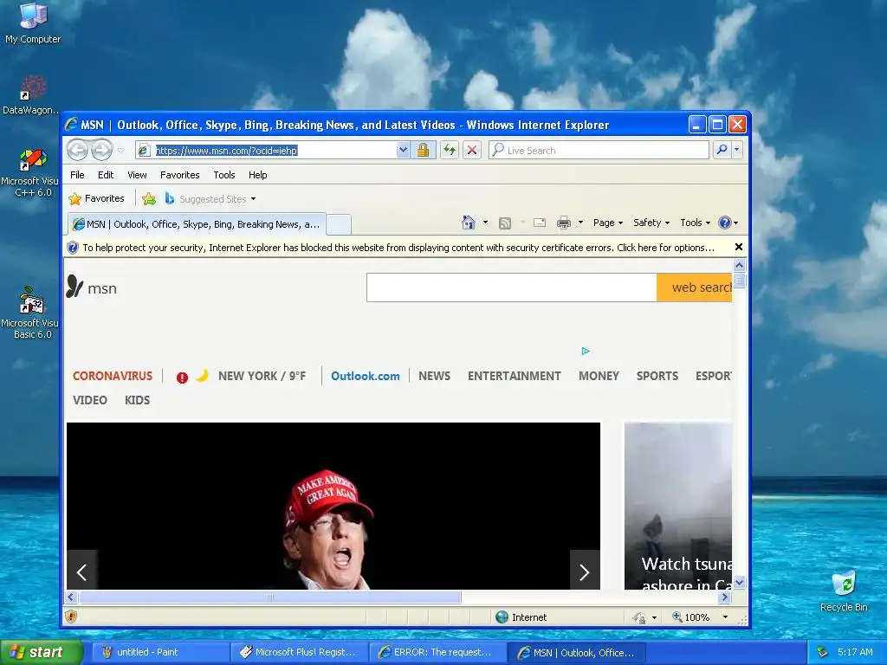Expand Suggested Sites dropdown
The height and width of the screenshot is (665, 887).
click(253, 199)
